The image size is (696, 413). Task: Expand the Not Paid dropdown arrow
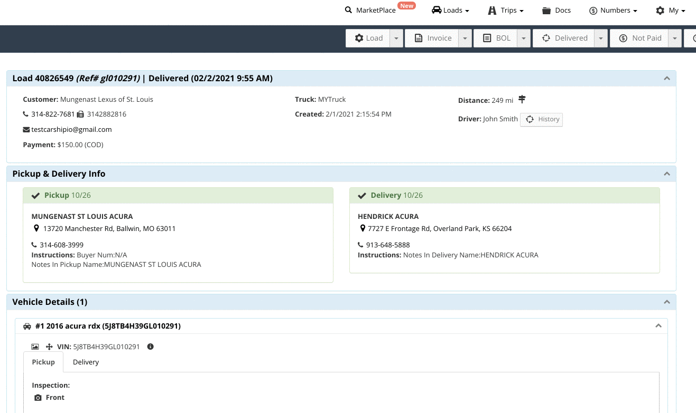click(x=675, y=38)
